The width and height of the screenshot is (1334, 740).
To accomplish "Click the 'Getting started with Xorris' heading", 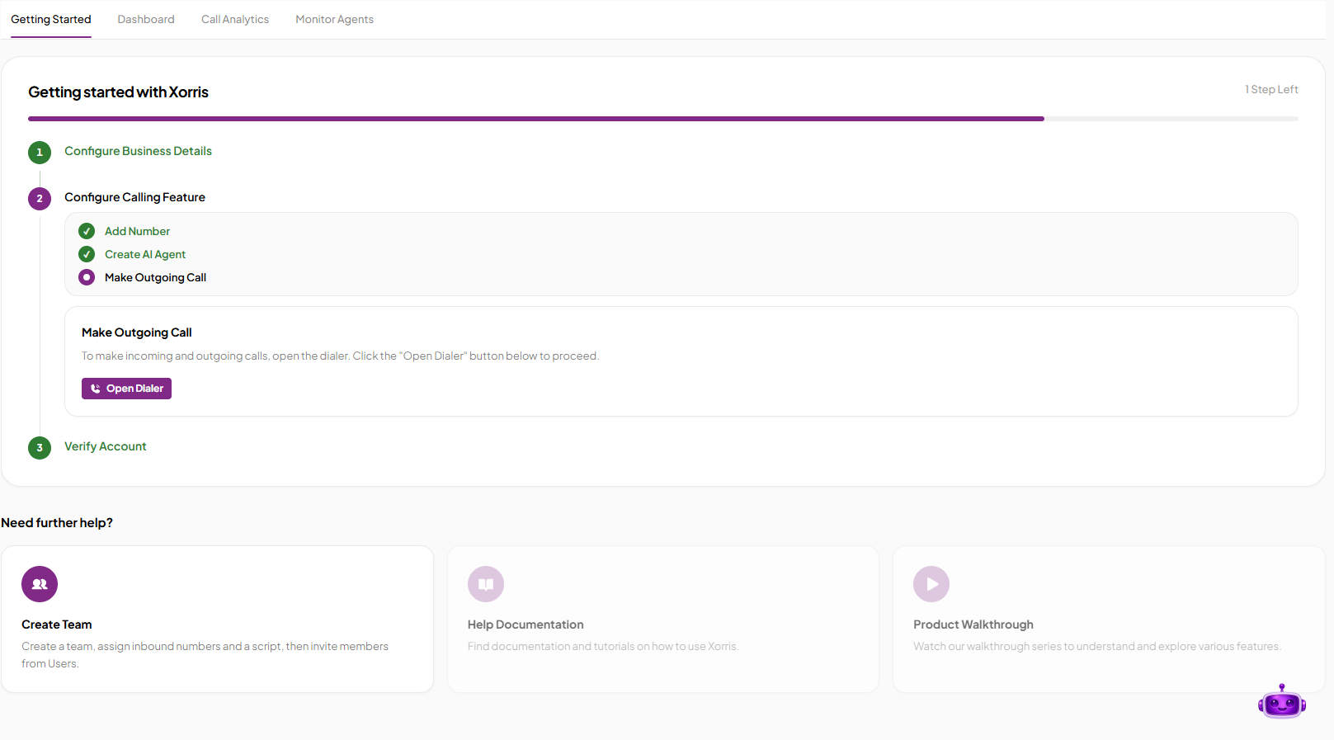I will (x=118, y=92).
